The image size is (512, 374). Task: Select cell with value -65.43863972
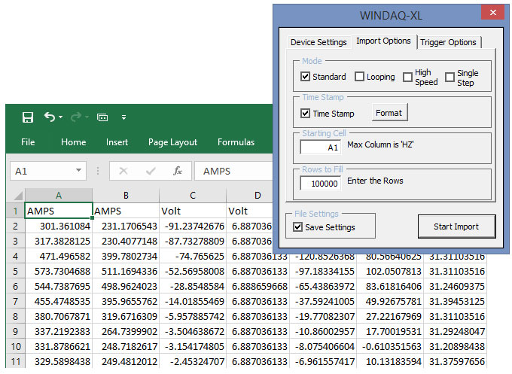click(x=323, y=286)
